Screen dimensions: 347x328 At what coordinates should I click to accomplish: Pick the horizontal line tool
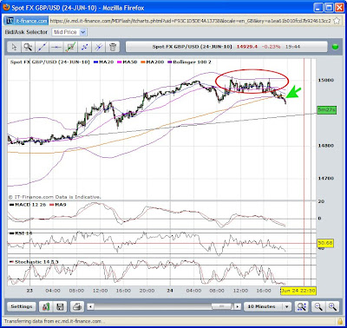tap(56, 47)
